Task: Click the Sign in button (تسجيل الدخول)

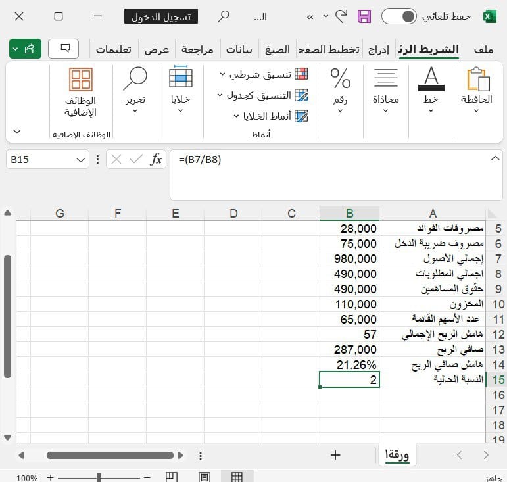Action: (x=161, y=16)
